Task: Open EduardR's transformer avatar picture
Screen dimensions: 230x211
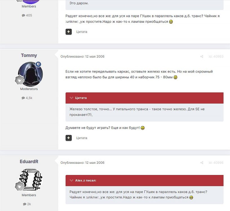Action: pos(30,180)
